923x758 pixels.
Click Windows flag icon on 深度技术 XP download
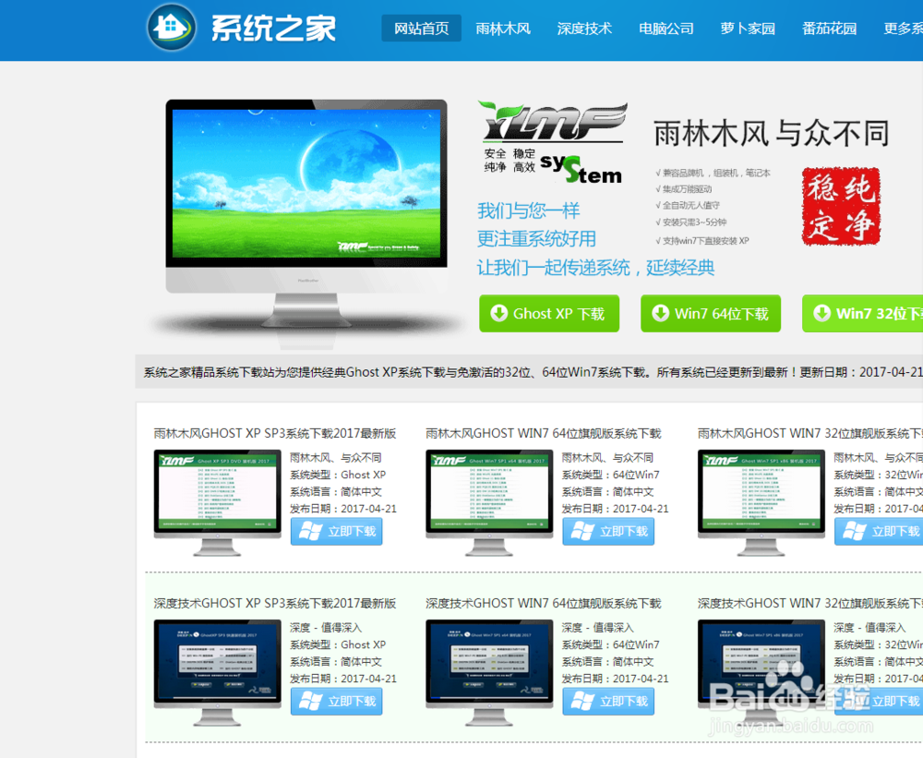click(x=311, y=701)
